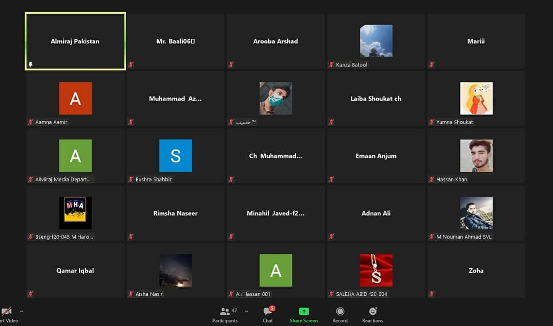Viewport: 553px width, 326px height.
Task: Click the Ali Hassan 001 name label
Action: coord(253,294)
